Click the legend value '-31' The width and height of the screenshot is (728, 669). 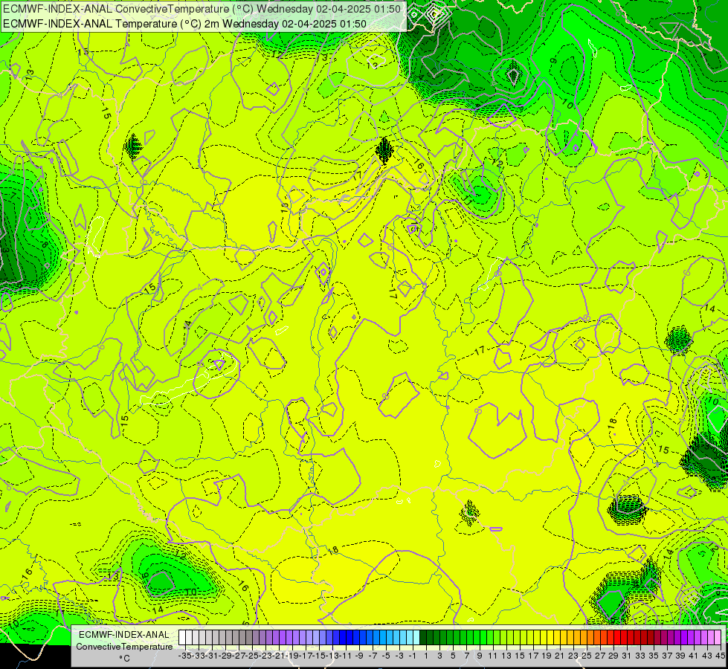pyautogui.click(x=212, y=656)
